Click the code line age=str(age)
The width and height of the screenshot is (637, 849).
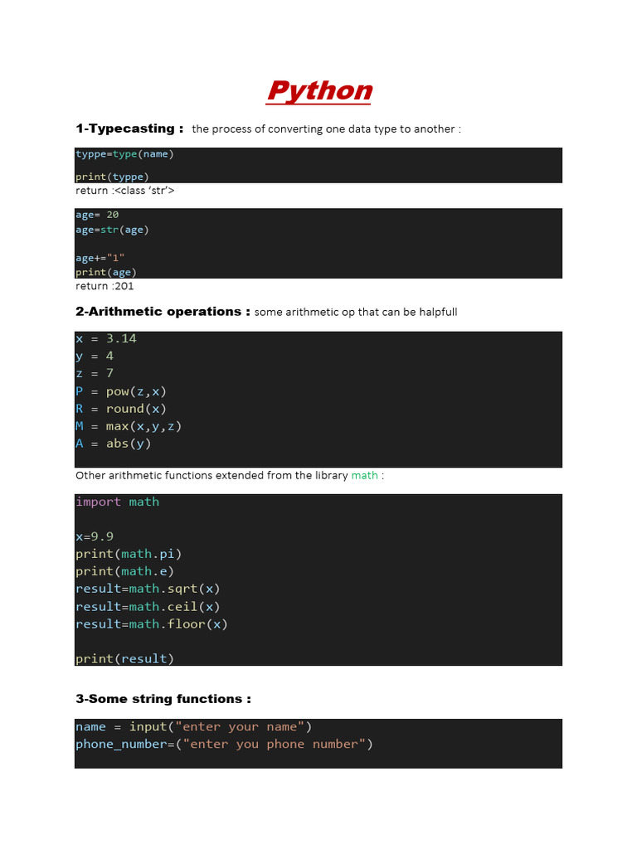pyautogui.click(x=112, y=230)
